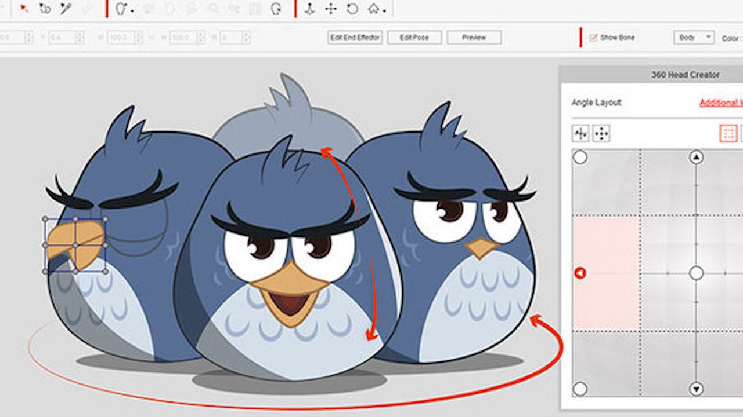Open the dropdown arrow beside the head tool
Viewport: 743px width, 417px height.
coord(132,10)
